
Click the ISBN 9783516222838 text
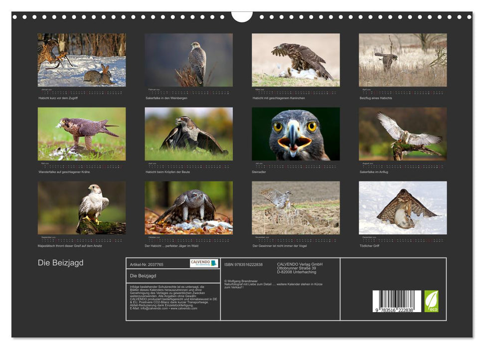[x=243, y=264]
